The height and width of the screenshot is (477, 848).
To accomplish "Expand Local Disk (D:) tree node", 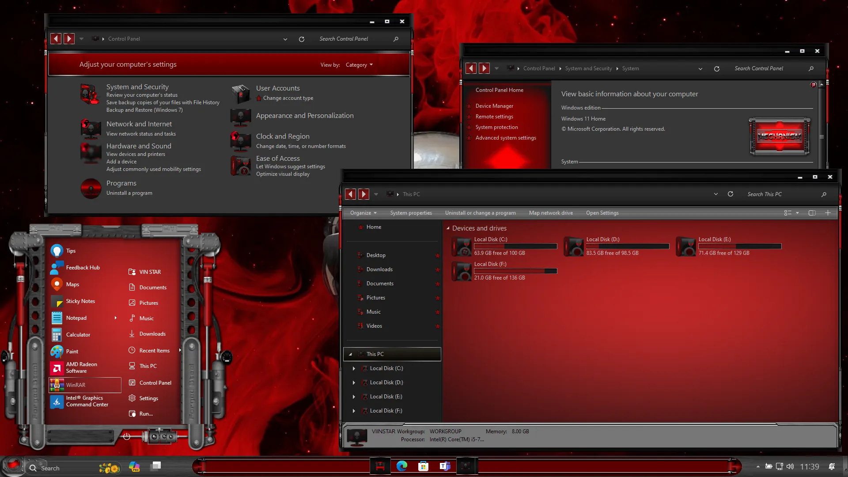I will 354,382.
